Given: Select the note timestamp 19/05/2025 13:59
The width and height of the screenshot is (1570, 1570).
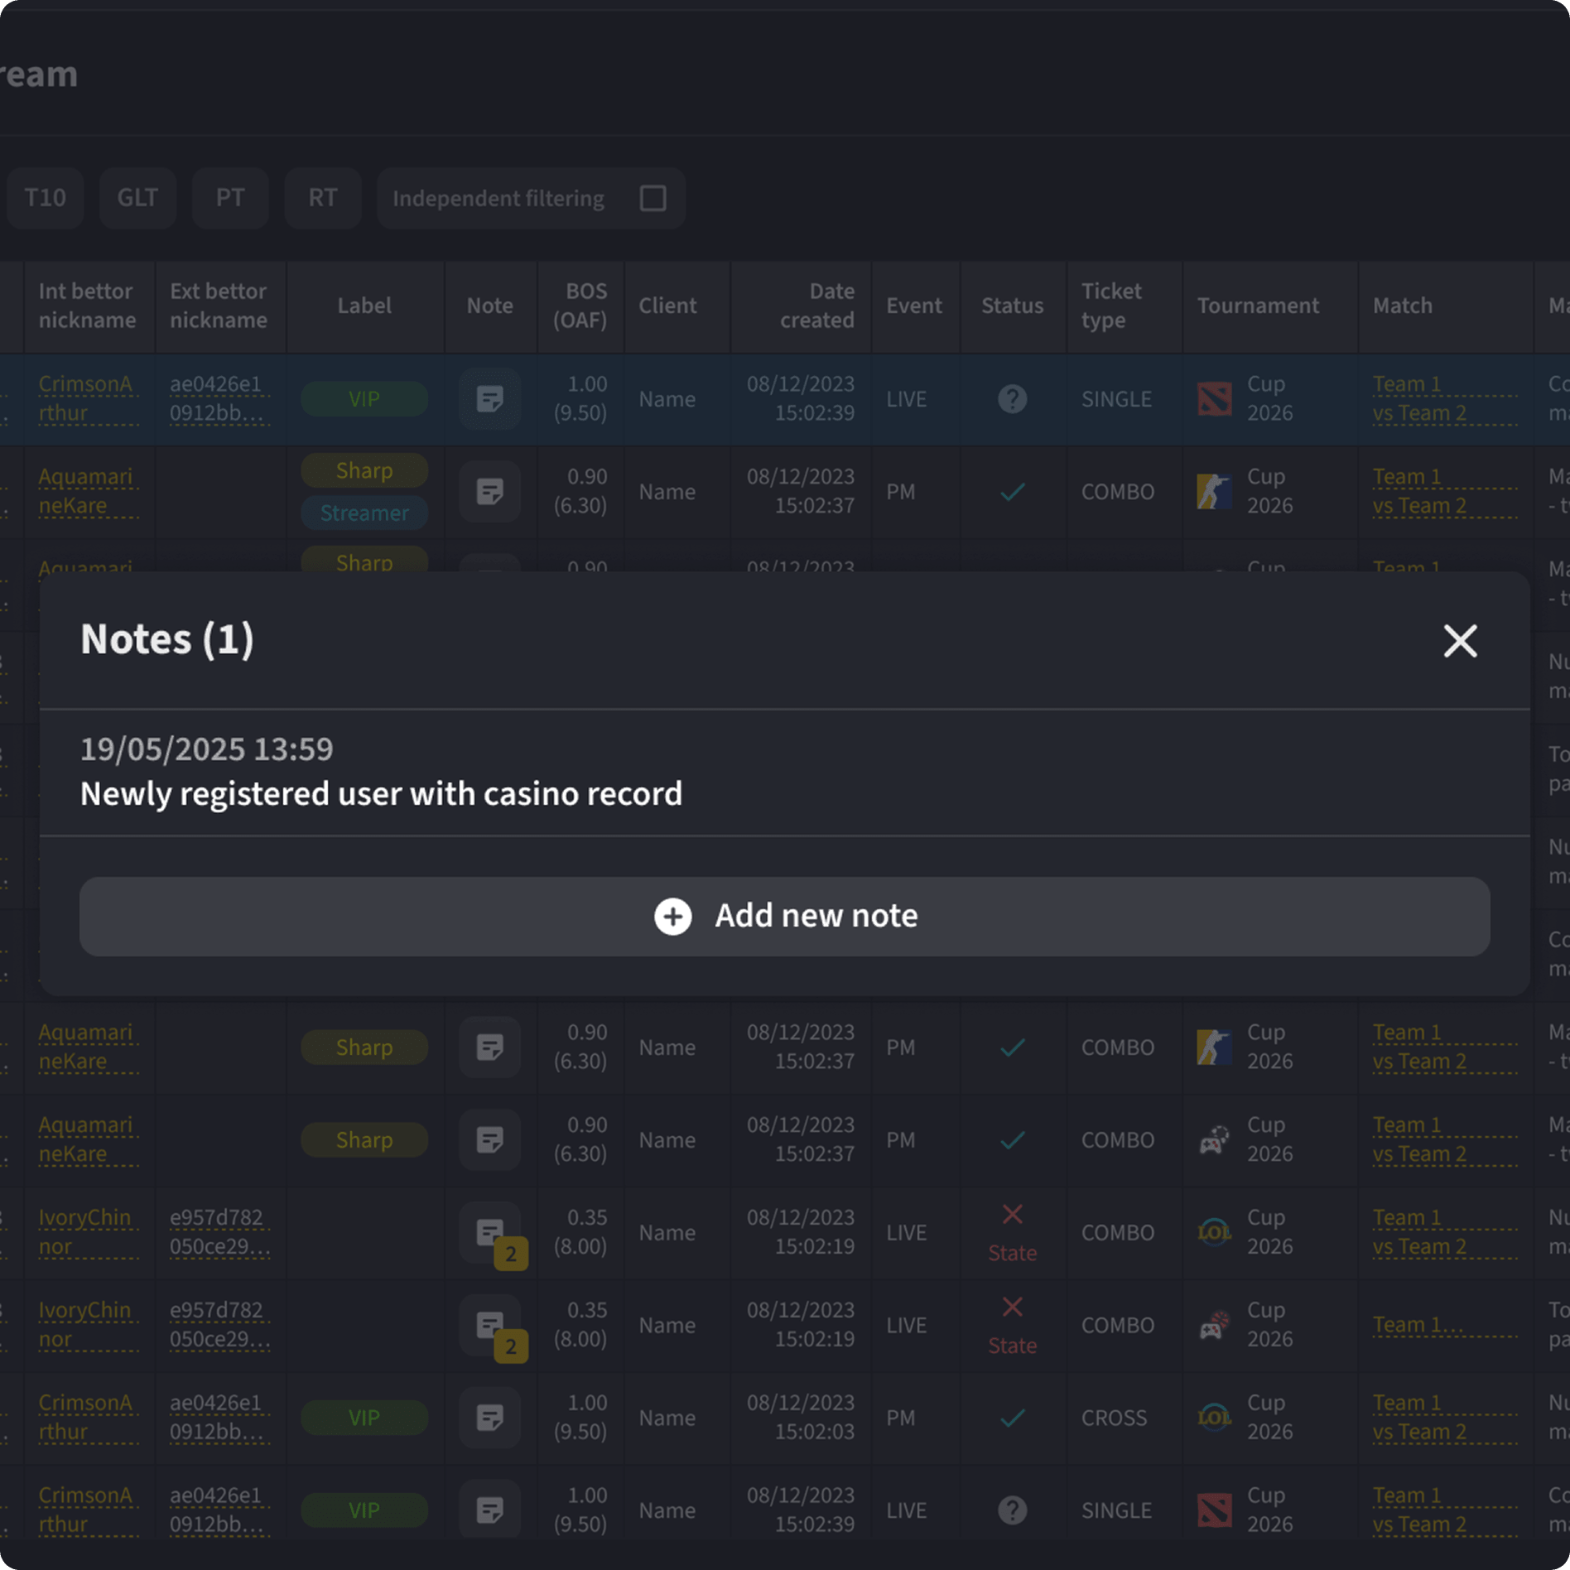Looking at the screenshot, I should pyautogui.click(x=206, y=749).
